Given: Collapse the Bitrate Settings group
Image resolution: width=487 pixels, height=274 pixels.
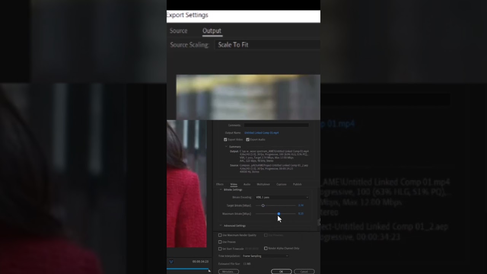Looking at the screenshot, I should pos(221,190).
